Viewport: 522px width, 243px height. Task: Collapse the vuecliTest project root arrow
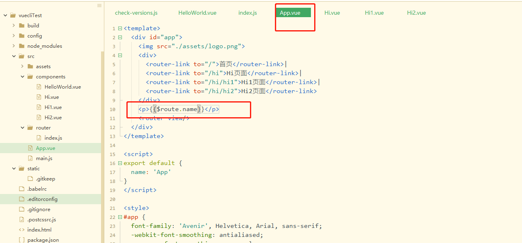coord(5,16)
